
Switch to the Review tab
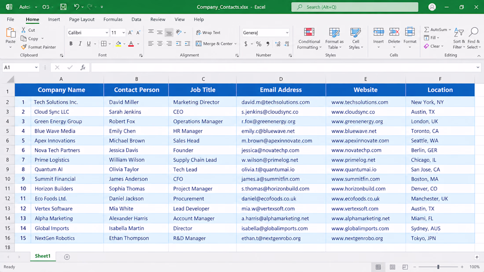tap(158, 19)
